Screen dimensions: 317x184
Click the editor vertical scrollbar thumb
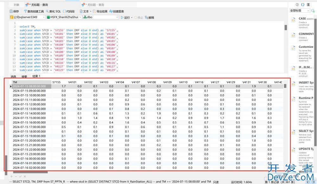tap(286, 28)
